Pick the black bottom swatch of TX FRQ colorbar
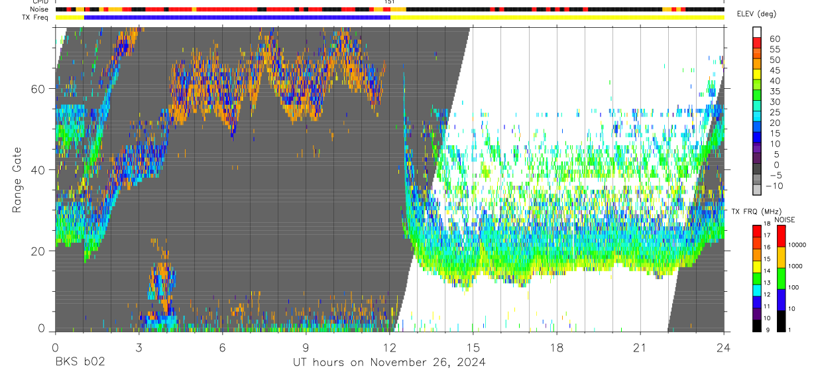Viewport: 814px width, 376px height. click(x=757, y=324)
